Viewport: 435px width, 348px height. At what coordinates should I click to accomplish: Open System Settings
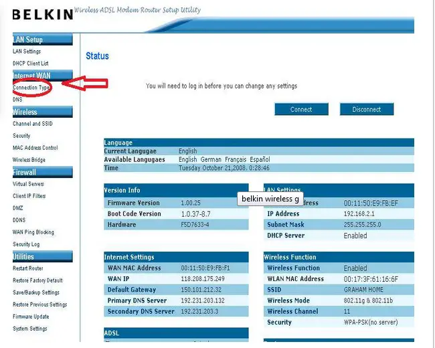point(29,329)
